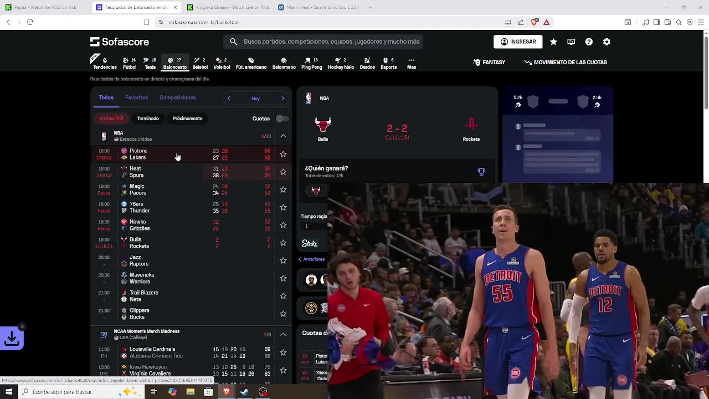Open the Hoy date picker
709x399 pixels.
[255, 99]
